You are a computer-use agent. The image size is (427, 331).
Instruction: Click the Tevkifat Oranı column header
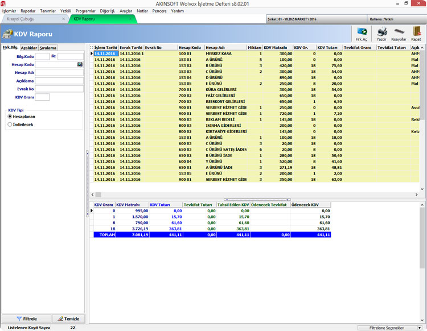click(x=359, y=47)
